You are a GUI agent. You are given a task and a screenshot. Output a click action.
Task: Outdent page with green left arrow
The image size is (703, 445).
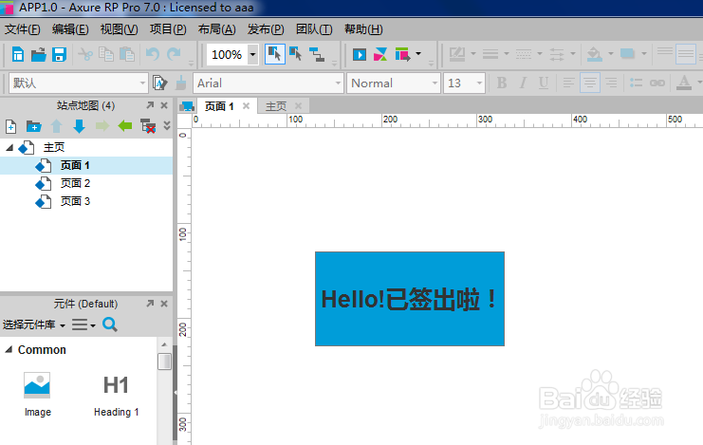(125, 126)
